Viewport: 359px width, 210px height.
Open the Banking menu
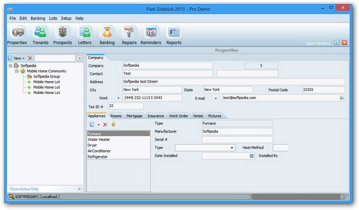point(37,18)
